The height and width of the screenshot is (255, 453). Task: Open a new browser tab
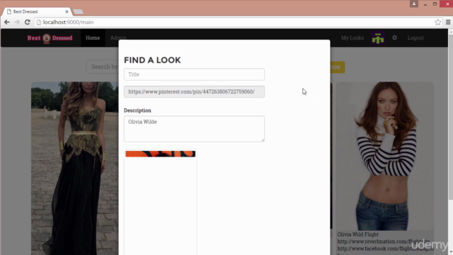click(78, 12)
